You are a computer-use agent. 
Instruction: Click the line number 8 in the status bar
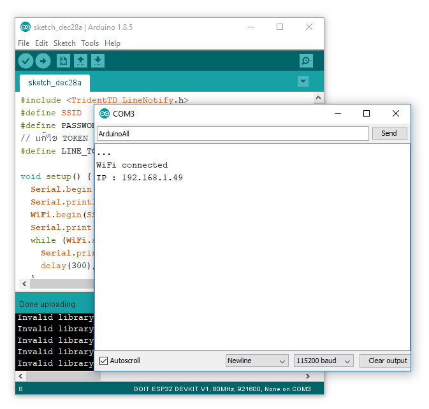click(21, 389)
